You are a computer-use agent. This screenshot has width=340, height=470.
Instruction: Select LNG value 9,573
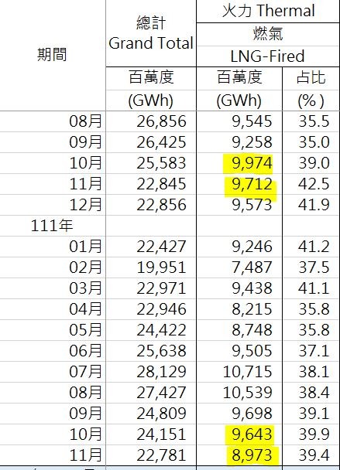(x=252, y=205)
